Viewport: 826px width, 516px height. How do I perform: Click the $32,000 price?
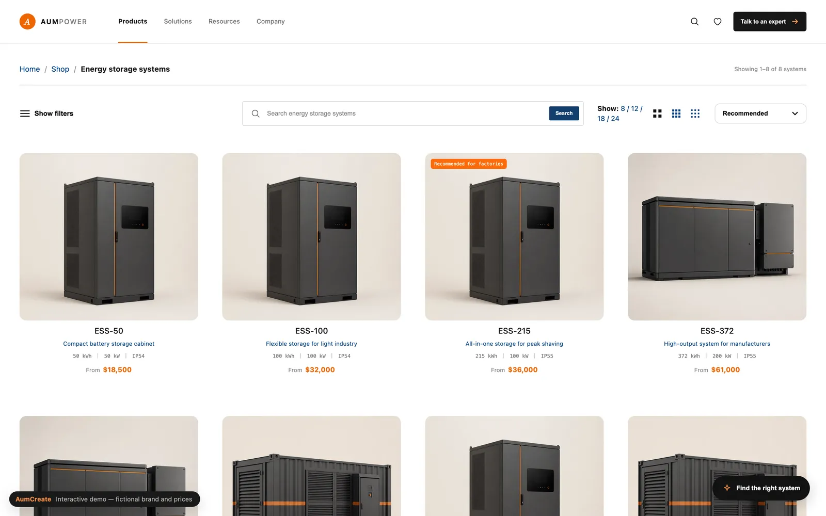pyautogui.click(x=320, y=370)
